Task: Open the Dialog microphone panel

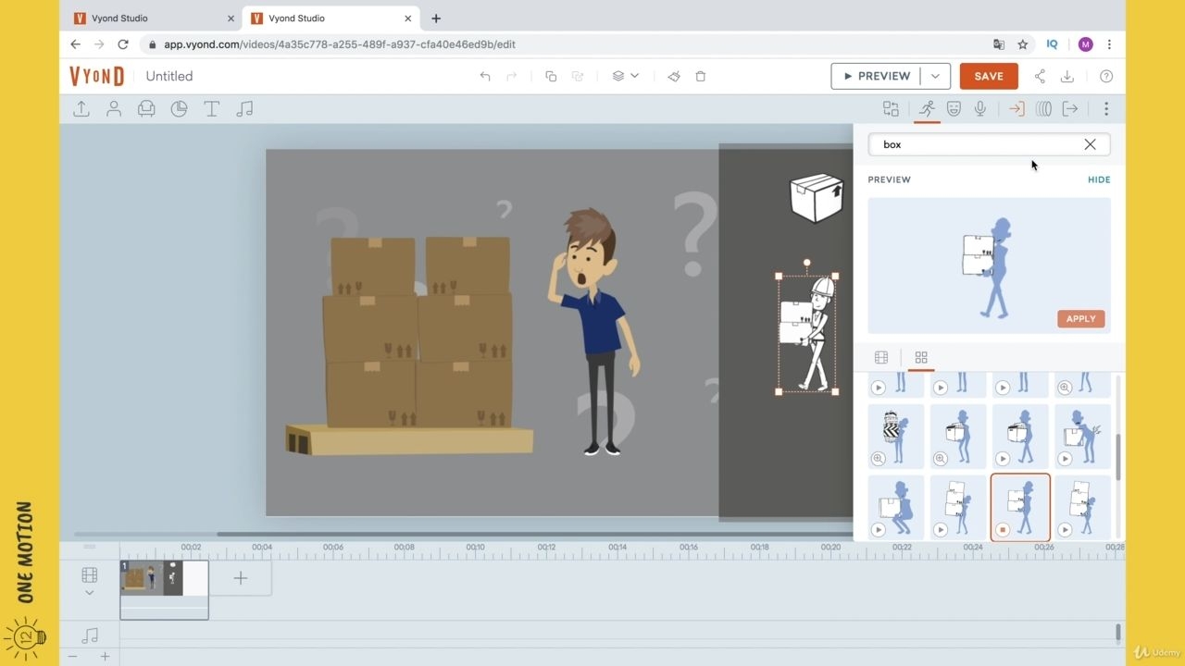Action: 980,109
